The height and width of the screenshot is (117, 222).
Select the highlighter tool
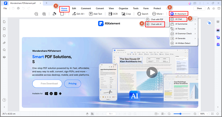pyautogui.click(x=54, y=14)
